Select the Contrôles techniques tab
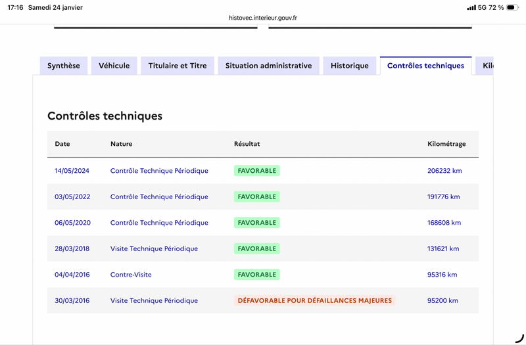 425,66
